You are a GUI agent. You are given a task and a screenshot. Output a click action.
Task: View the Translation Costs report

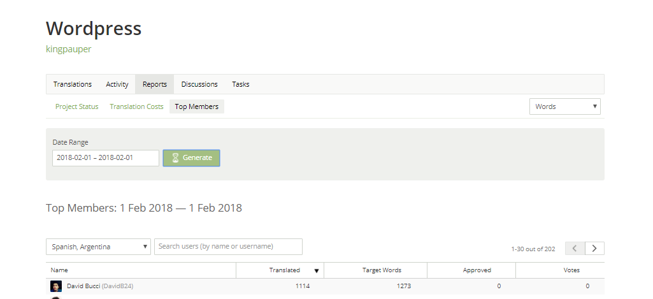(136, 106)
